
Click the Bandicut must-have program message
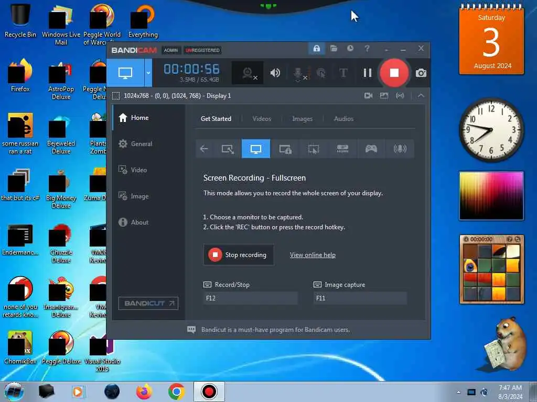click(275, 330)
